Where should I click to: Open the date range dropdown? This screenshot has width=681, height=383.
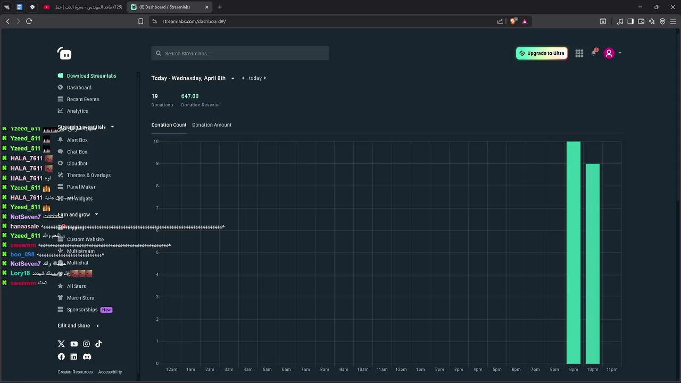(x=232, y=78)
